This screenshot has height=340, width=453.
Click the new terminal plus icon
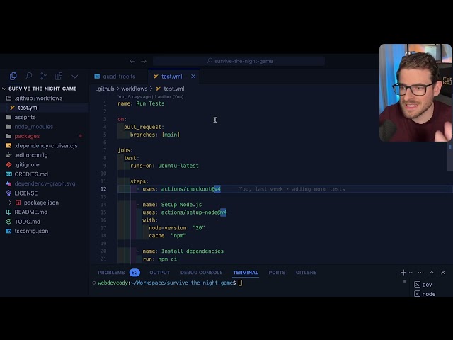403,272
